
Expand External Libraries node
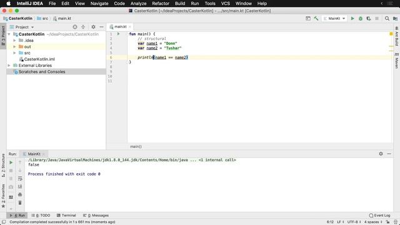point(9,65)
